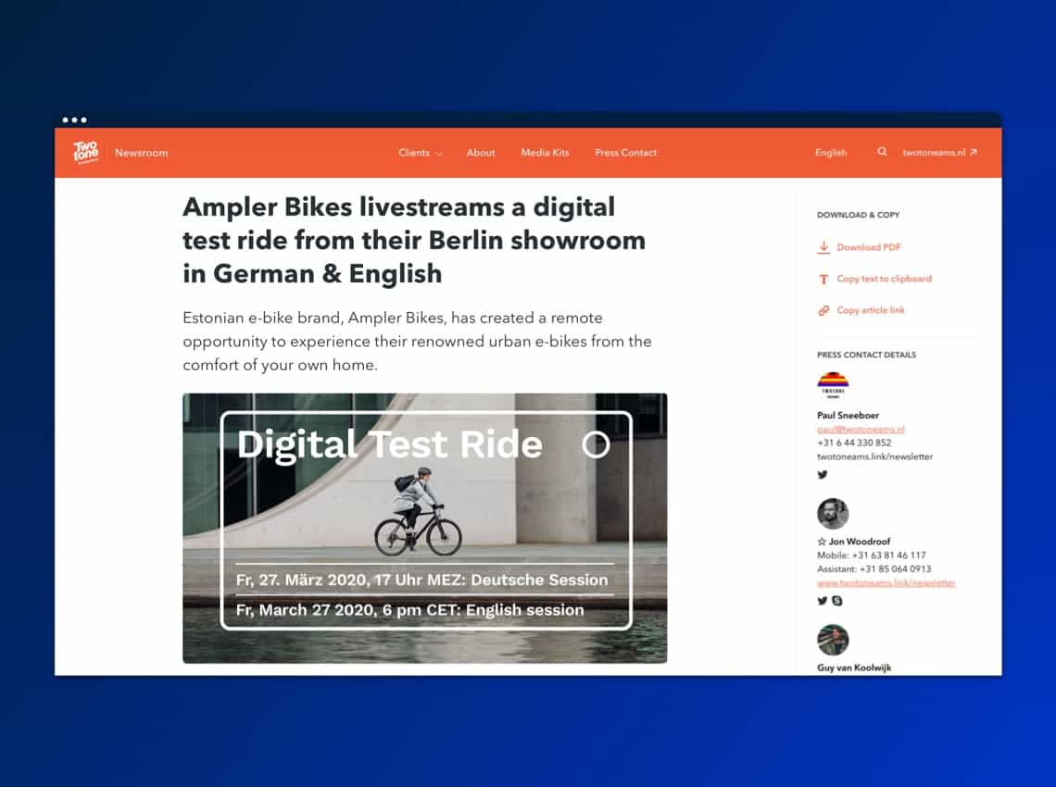Image resolution: width=1056 pixels, height=787 pixels.
Task: Open the search magnifier icon
Action: (x=882, y=152)
